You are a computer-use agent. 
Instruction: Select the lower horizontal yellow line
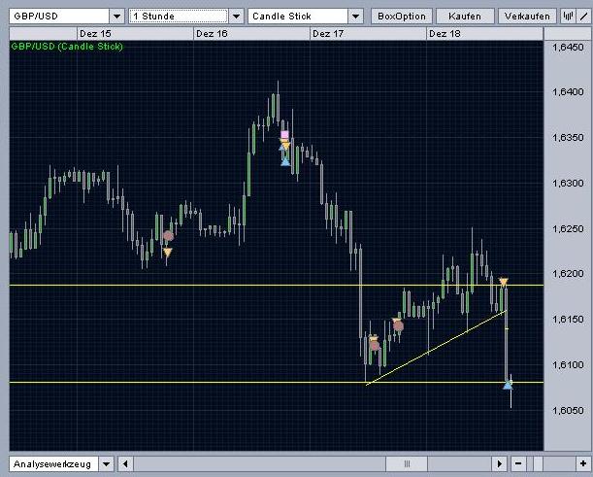point(277,383)
